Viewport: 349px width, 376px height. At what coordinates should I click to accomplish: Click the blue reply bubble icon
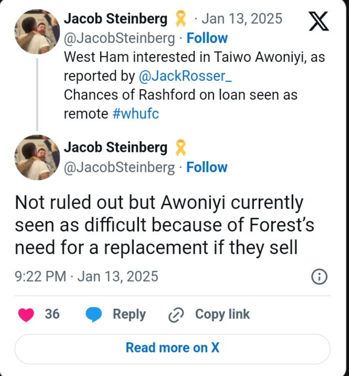coord(94,315)
